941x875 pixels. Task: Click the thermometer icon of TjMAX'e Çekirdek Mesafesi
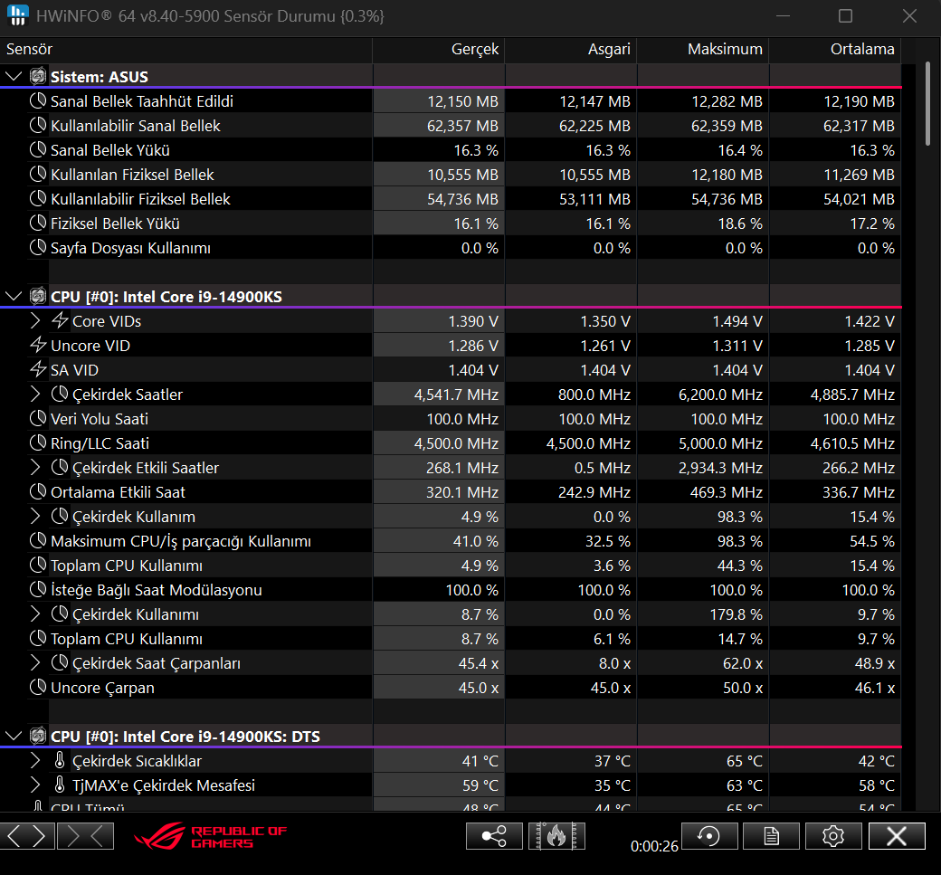tap(60, 785)
